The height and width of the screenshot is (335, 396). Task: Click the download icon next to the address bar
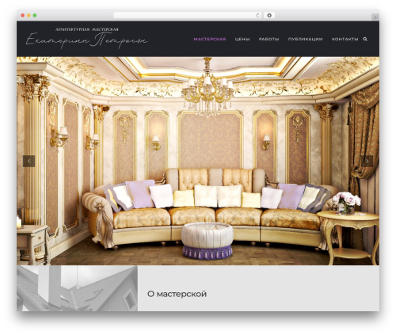(x=269, y=15)
